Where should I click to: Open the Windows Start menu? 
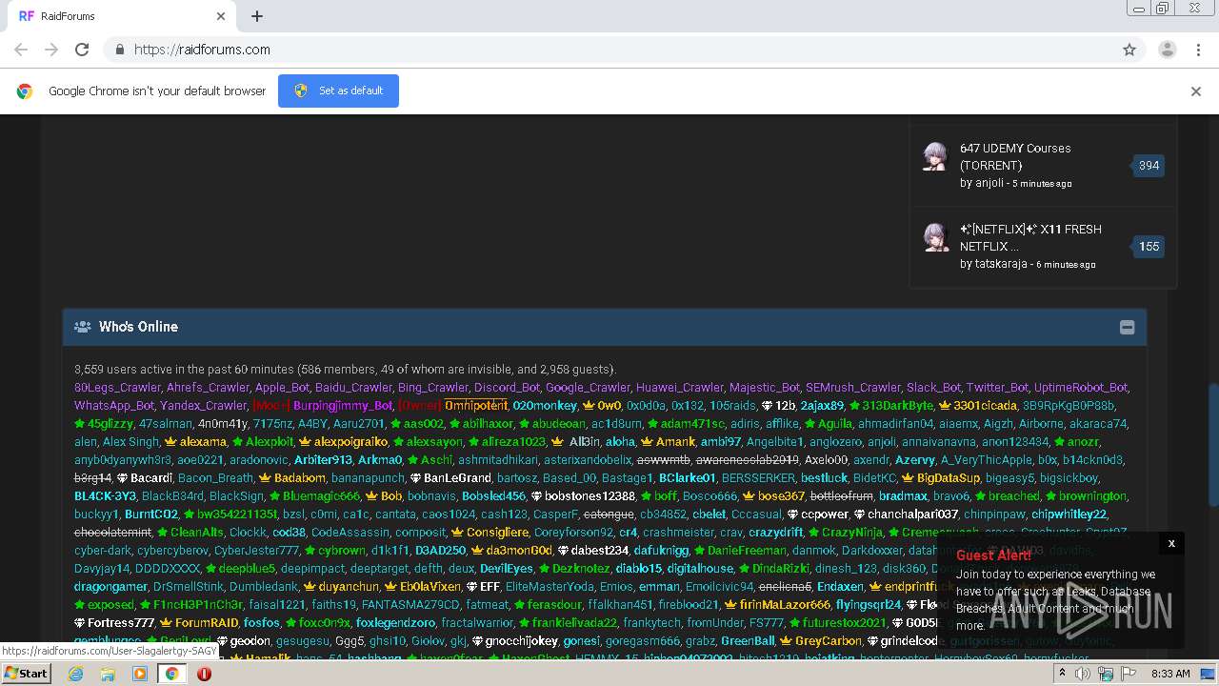26,673
